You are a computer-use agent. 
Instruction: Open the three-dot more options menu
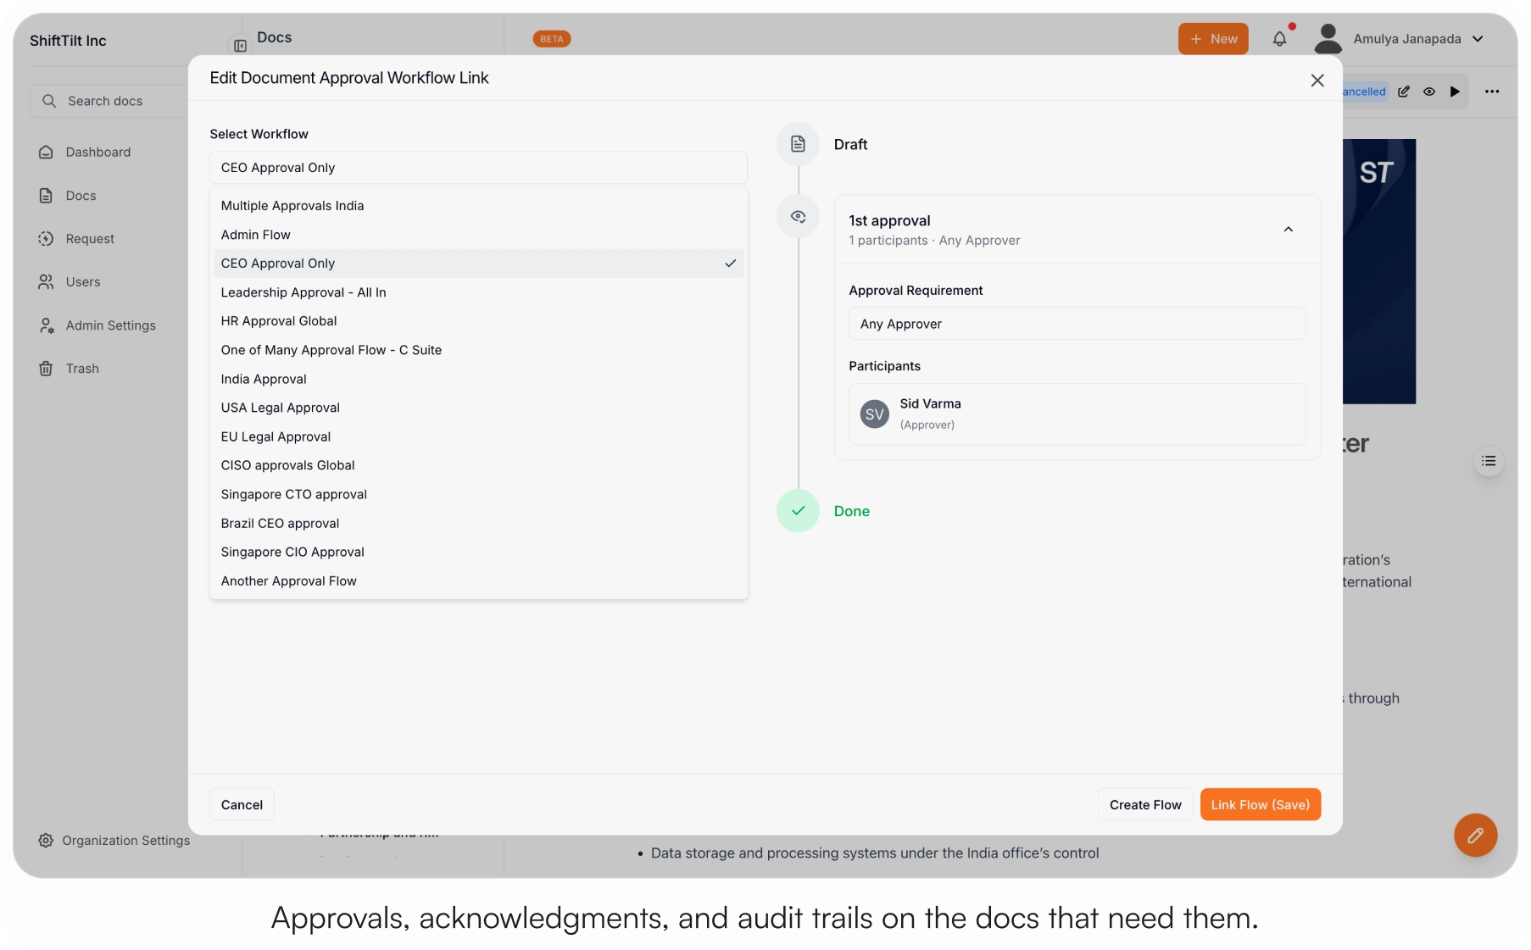[1492, 92]
